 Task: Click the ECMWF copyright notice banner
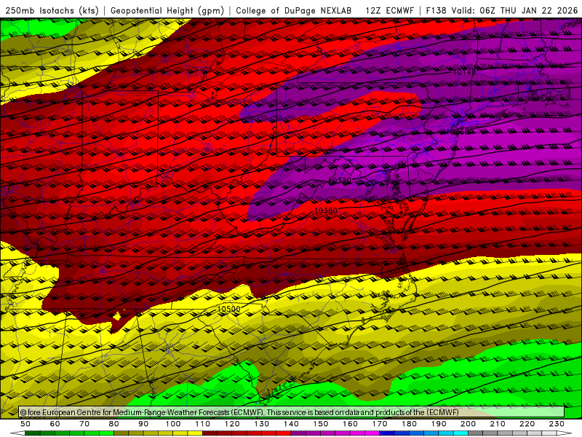292,412
